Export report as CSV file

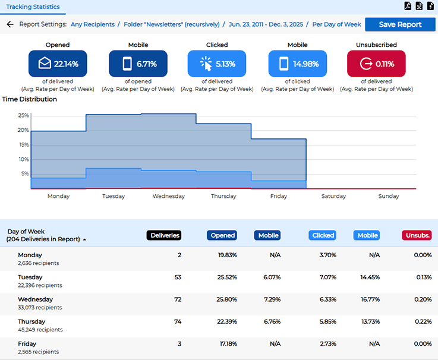click(430, 7)
